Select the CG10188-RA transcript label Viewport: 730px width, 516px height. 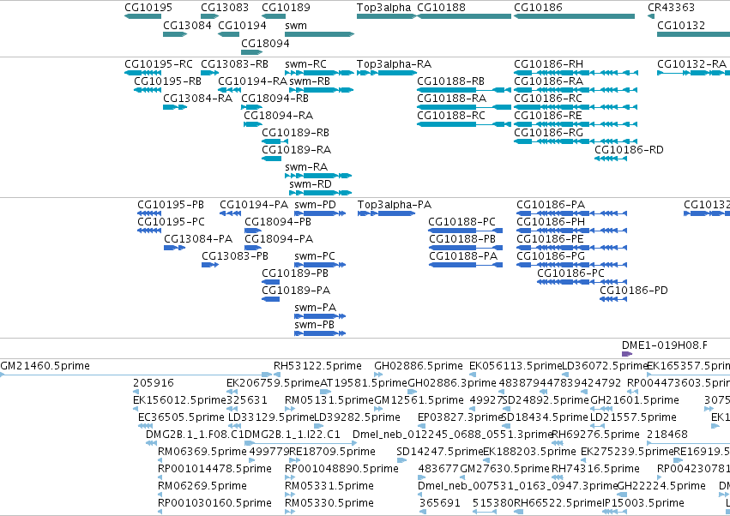(451, 99)
